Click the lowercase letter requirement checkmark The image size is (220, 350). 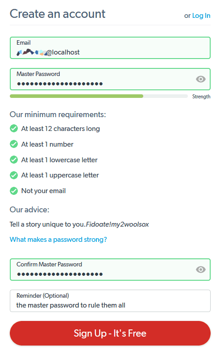pos(14,160)
